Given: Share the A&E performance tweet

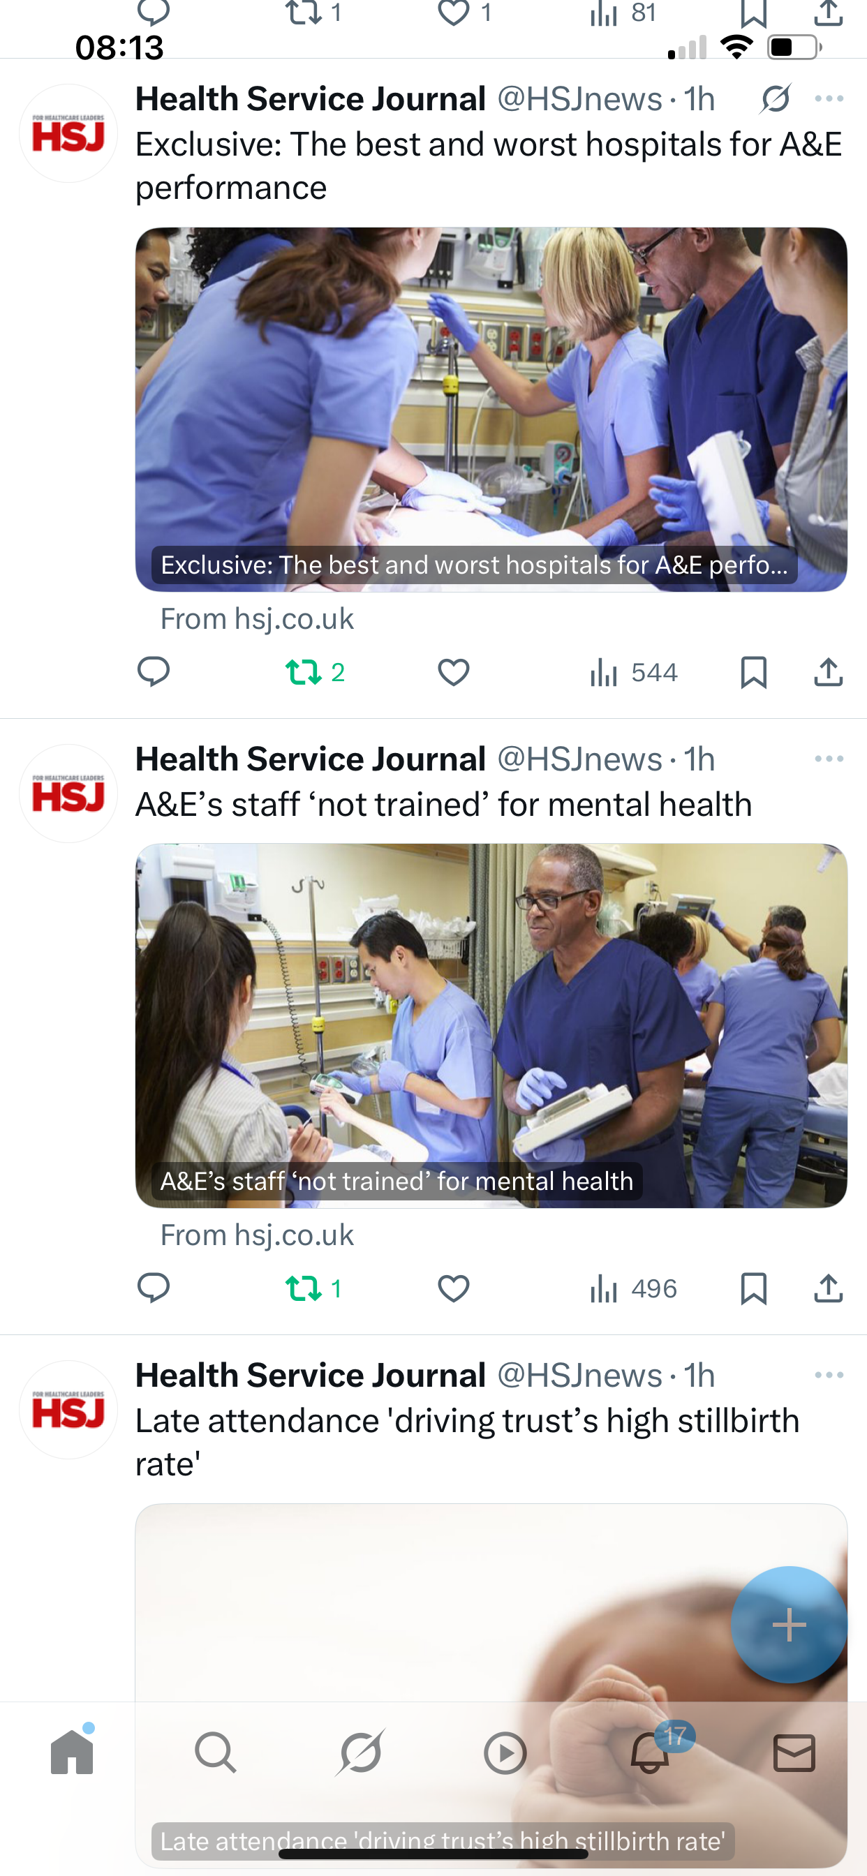Looking at the screenshot, I should 829,671.
